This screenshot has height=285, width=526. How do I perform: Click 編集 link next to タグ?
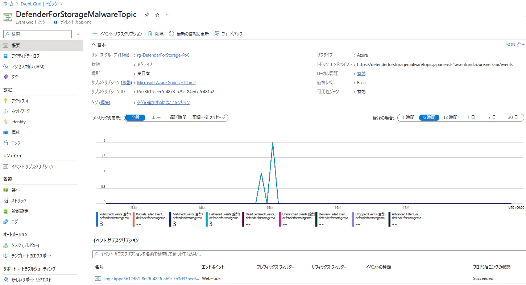(x=104, y=103)
